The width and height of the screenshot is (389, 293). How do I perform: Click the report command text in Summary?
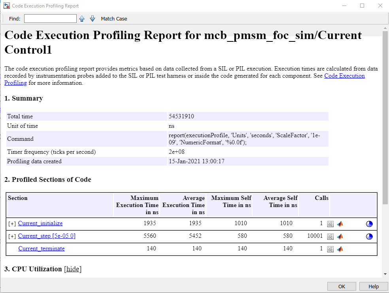[244, 139]
